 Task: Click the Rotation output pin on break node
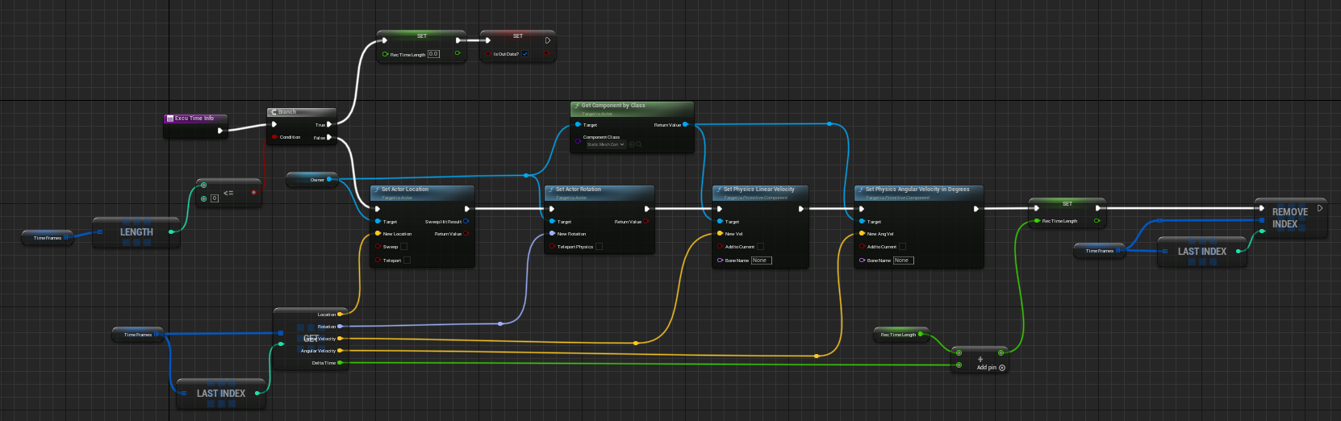340,326
